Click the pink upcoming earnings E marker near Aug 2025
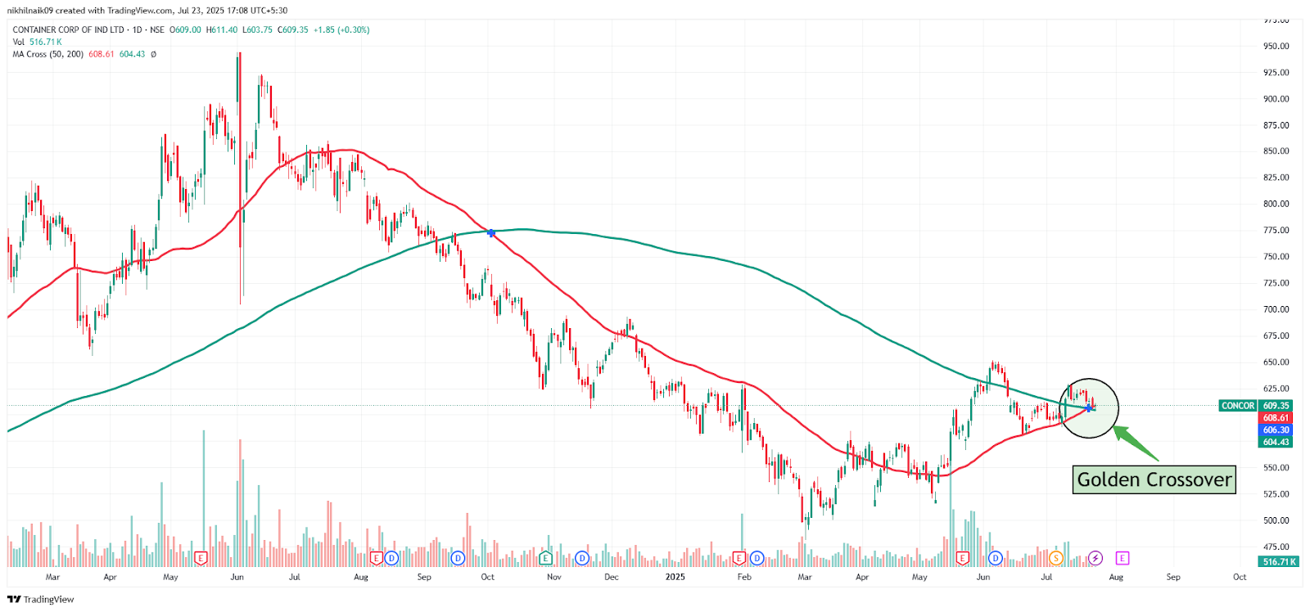Viewport: 1310px width, 612px height. pyautogui.click(x=1123, y=558)
